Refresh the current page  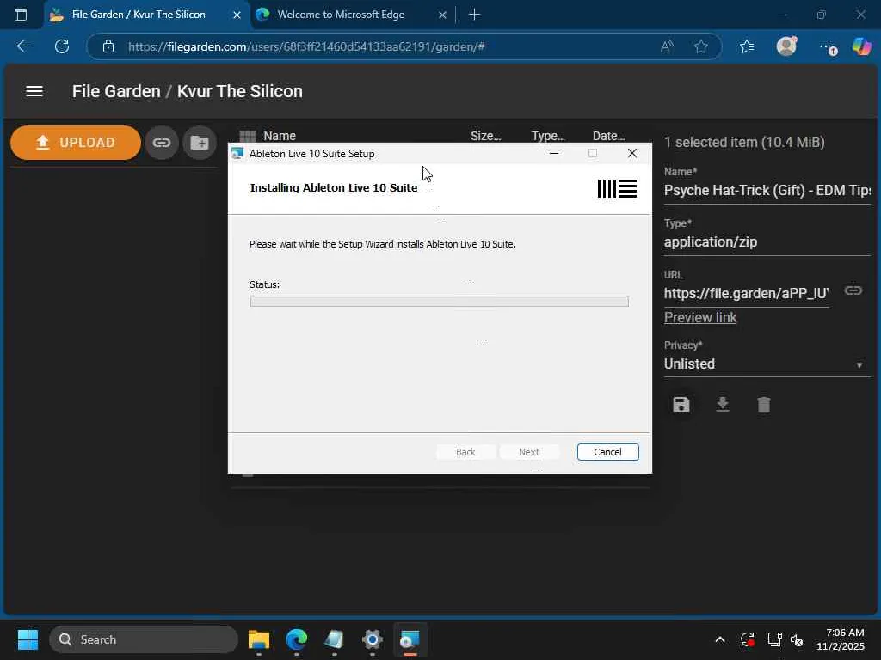pyautogui.click(x=62, y=46)
